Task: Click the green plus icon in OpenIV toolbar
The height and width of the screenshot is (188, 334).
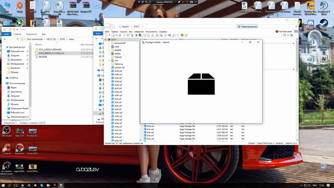Action: (x=182, y=35)
